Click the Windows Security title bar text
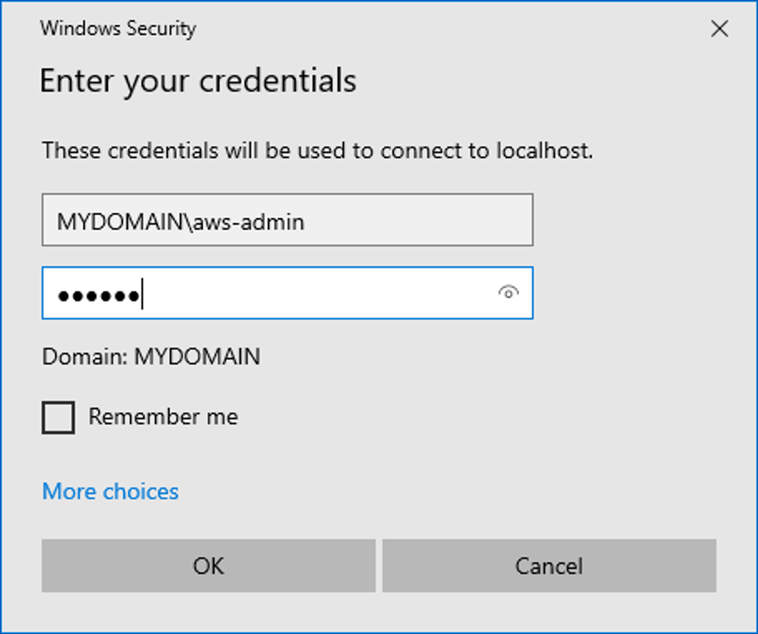 point(118,28)
